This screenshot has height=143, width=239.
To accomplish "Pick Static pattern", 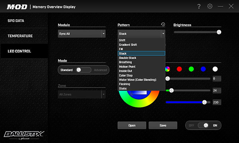I will coord(141,89).
